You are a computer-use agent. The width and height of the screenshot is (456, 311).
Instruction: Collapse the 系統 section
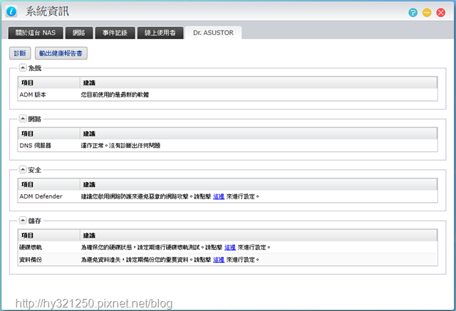(x=23, y=68)
